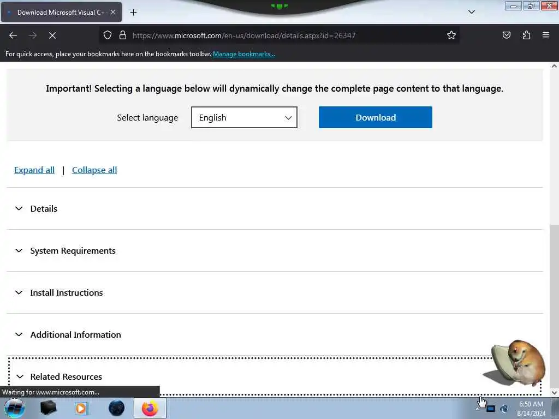
Task: Expand the Related Resources section
Action: click(x=275, y=376)
